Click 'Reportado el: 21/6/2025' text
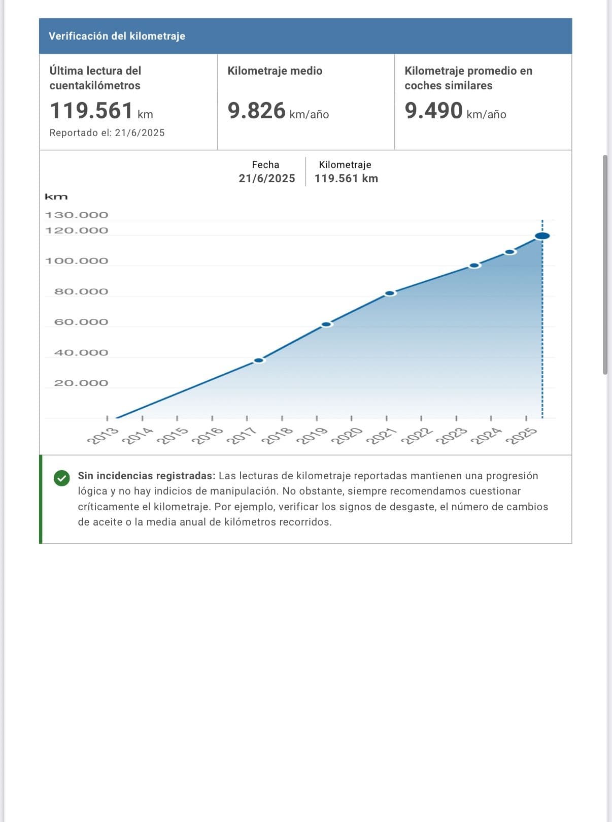The width and height of the screenshot is (612, 822). tap(107, 133)
